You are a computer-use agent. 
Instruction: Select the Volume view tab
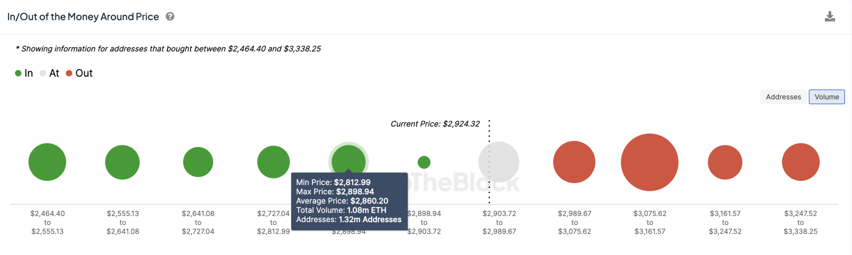point(827,97)
